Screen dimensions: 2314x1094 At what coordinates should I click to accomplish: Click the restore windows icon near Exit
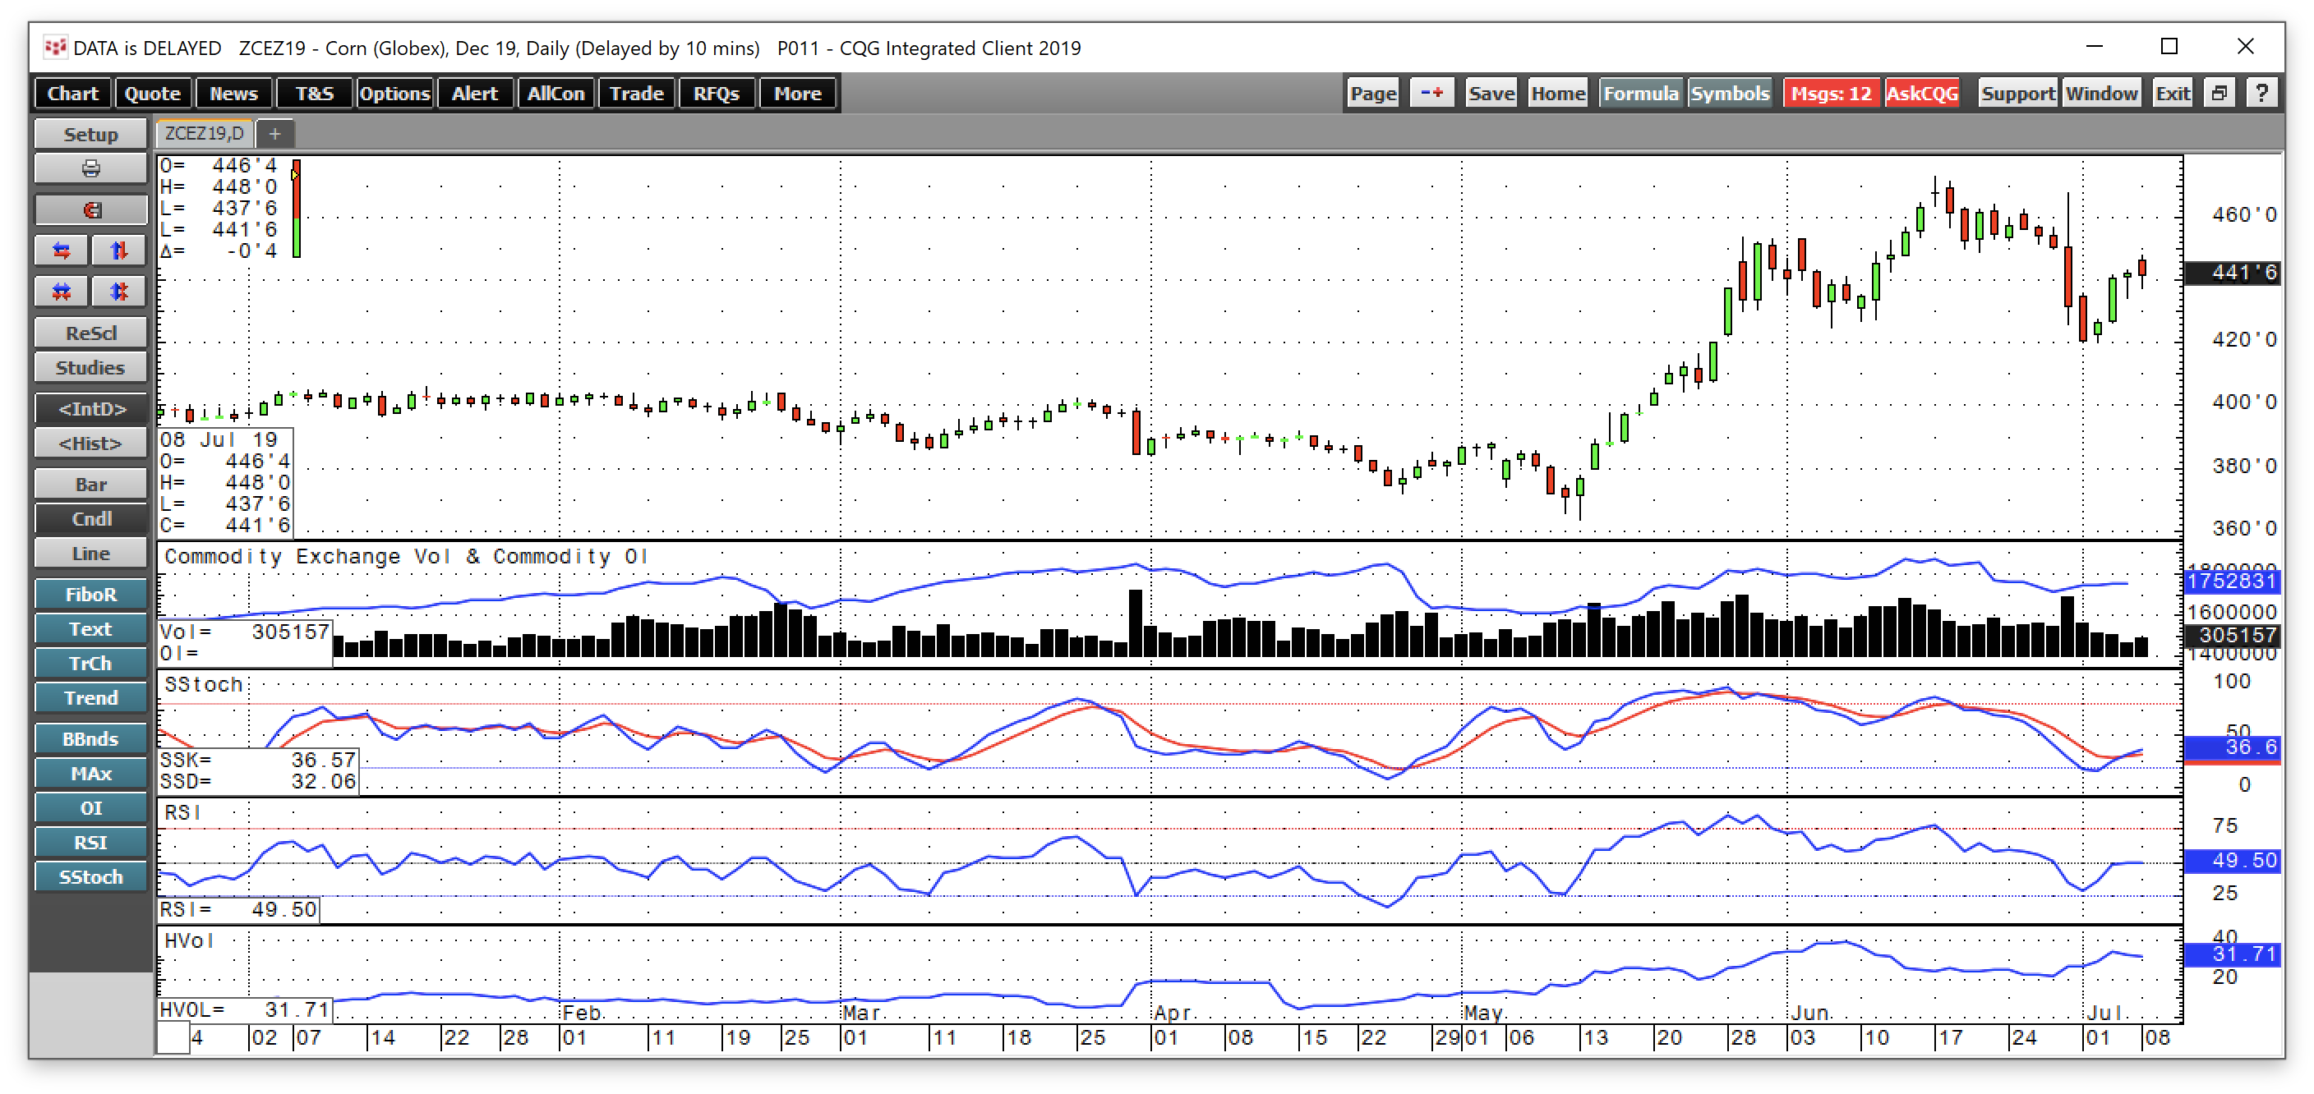coord(2219,94)
